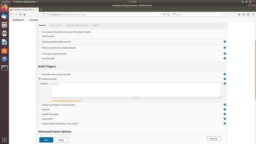This screenshot has width=256, height=144.
Task: Save the job configuration
Action: (x=46, y=140)
